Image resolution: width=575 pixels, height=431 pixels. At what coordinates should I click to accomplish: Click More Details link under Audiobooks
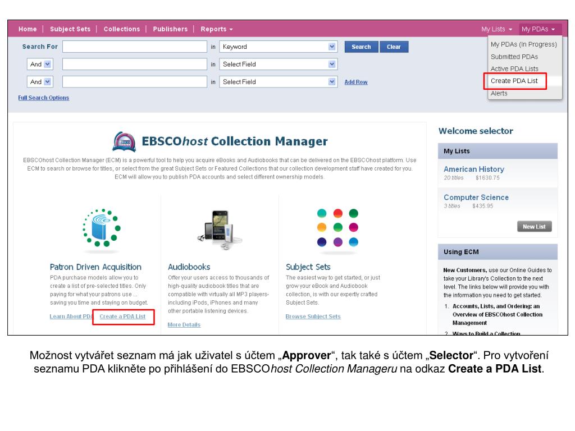(184, 325)
